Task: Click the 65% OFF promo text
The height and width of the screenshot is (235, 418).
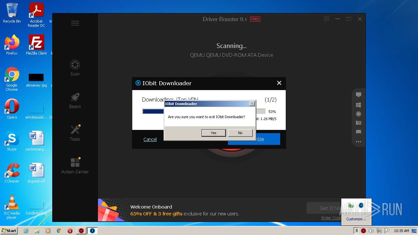Action: [x=157, y=214]
